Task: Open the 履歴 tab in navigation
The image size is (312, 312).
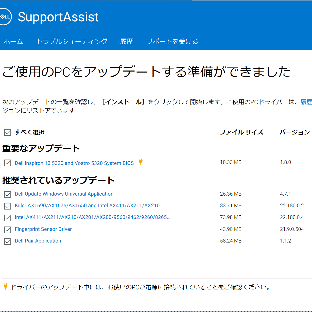Action: [127, 41]
